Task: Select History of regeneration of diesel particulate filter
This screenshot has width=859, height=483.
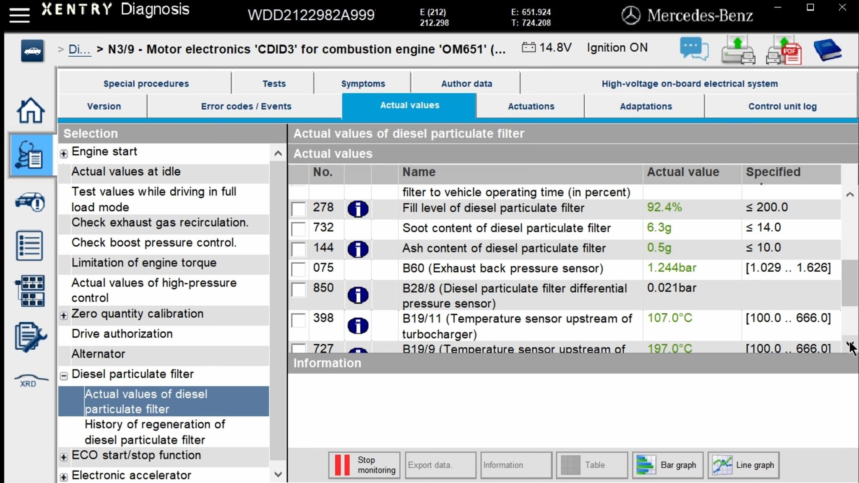Action: (164, 432)
